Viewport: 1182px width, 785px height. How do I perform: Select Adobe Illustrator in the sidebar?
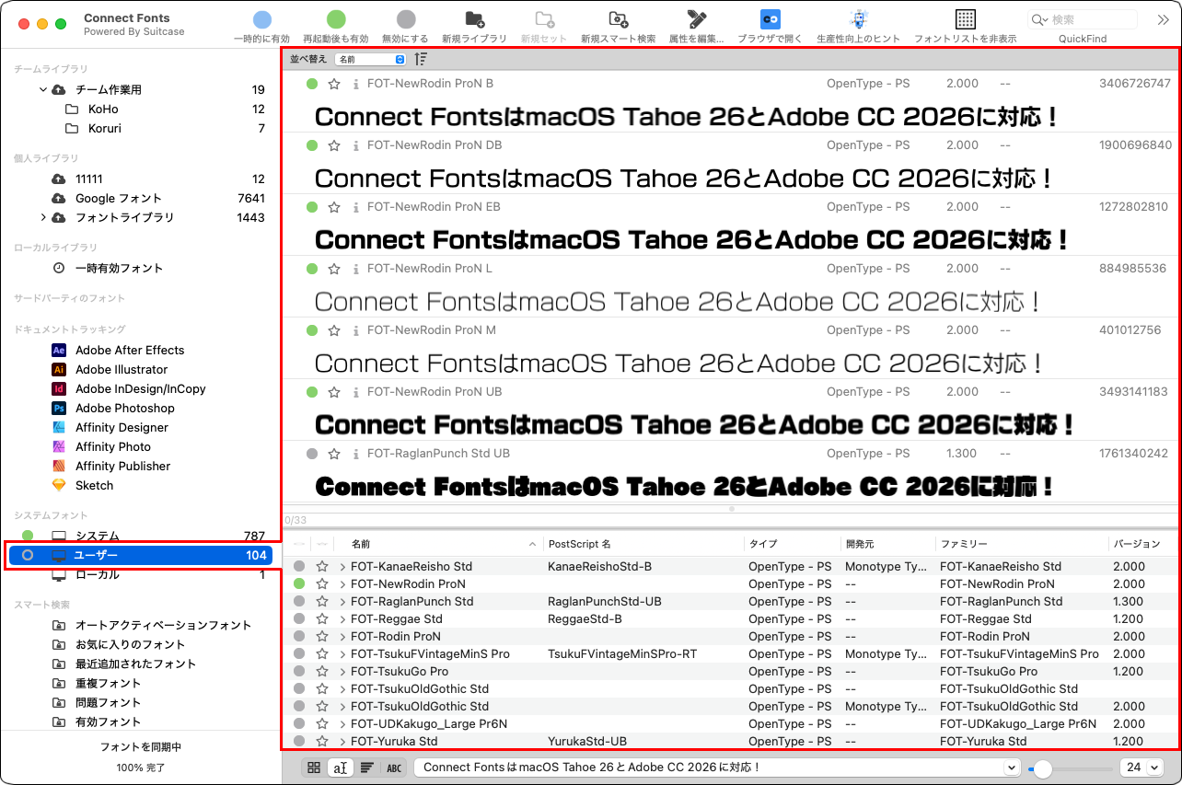[122, 369]
